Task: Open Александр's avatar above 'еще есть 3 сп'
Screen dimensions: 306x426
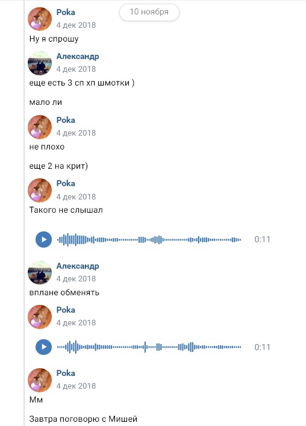Action: pyautogui.click(x=40, y=63)
